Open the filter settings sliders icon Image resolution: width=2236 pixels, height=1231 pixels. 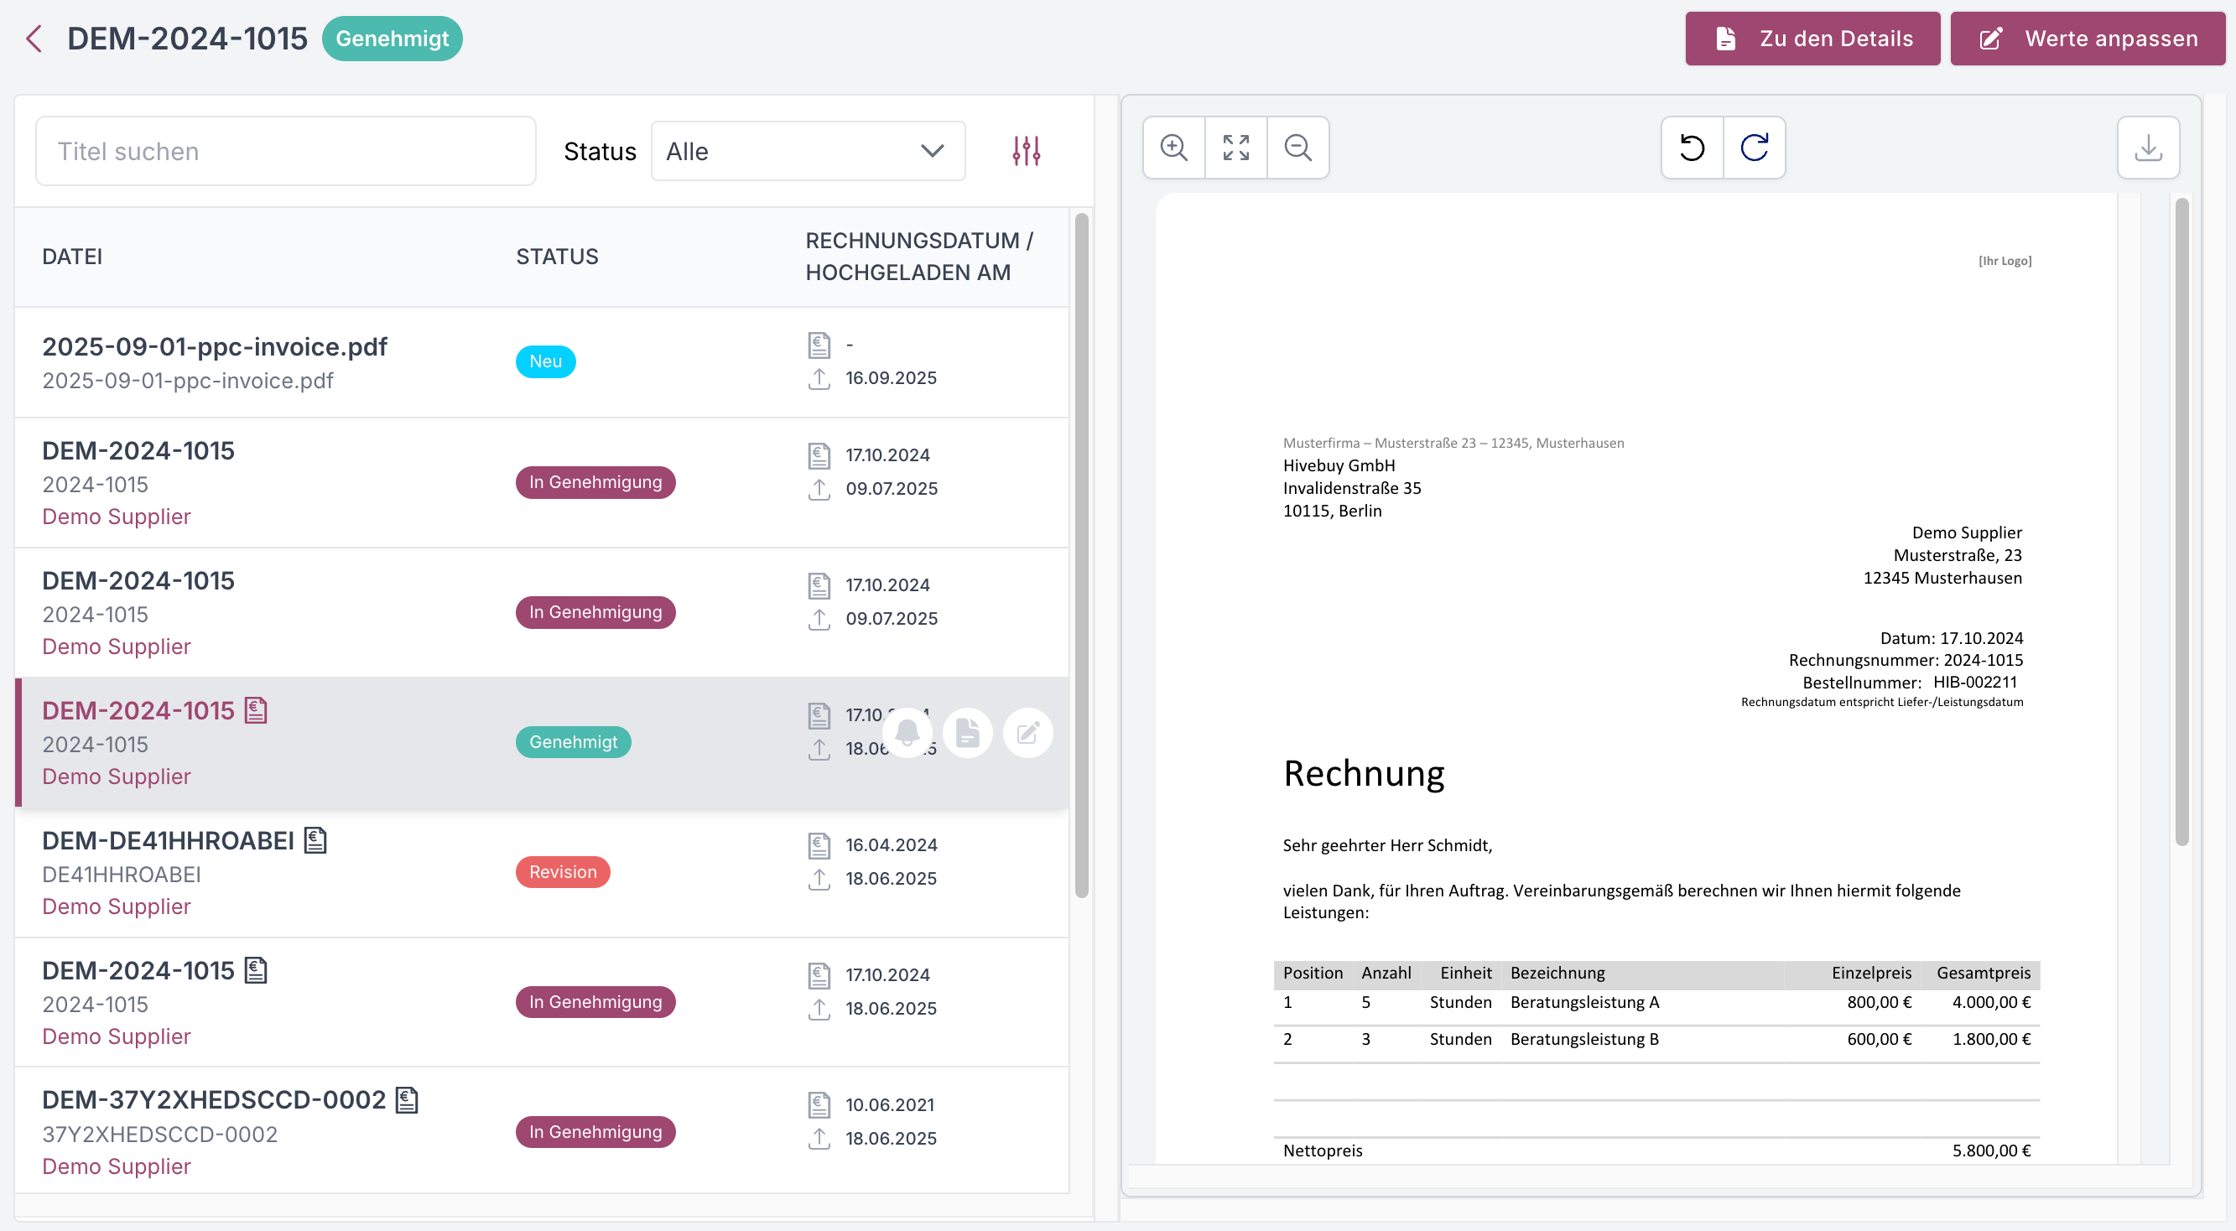1026,151
